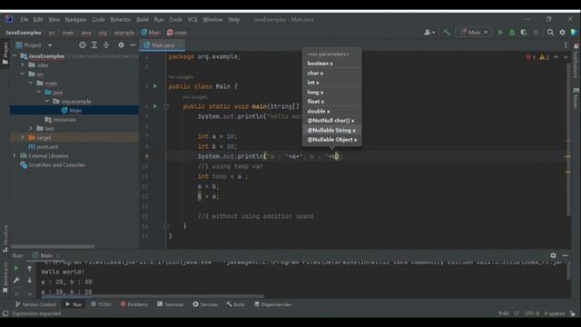Click run gutter icon beside main method
Viewport: 581px width, 327px height.
tap(155, 106)
